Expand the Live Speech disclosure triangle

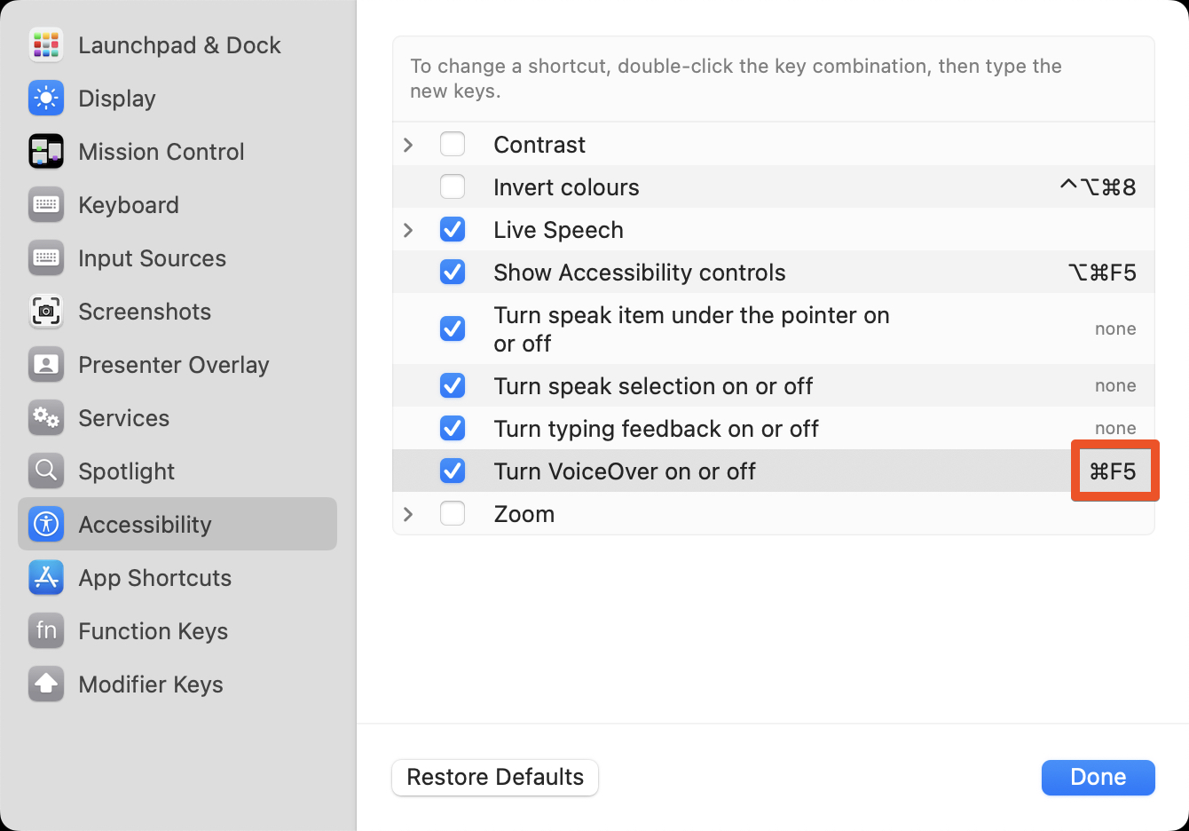pos(409,229)
